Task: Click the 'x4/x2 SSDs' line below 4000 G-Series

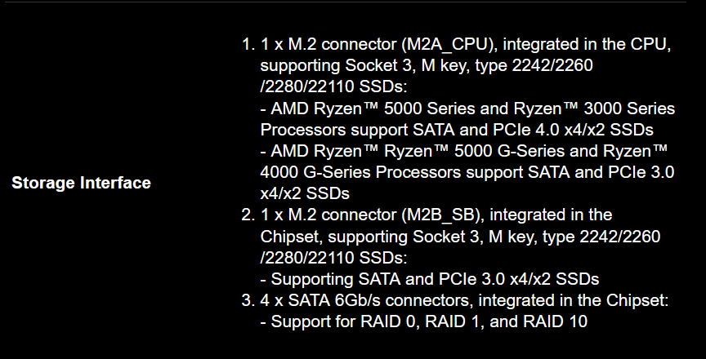Action: tap(305, 193)
